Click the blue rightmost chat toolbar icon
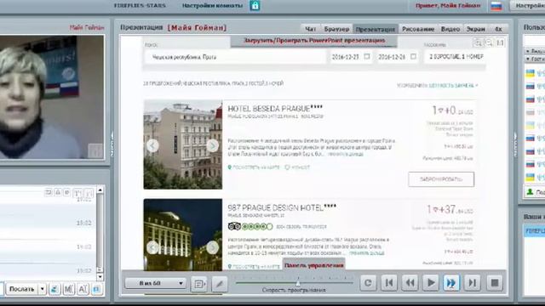This screenshot has width=545, height=306. tap(97, 289)
